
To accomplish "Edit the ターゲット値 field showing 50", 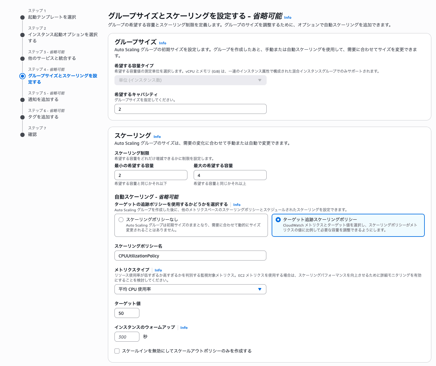I will [127, 313].
